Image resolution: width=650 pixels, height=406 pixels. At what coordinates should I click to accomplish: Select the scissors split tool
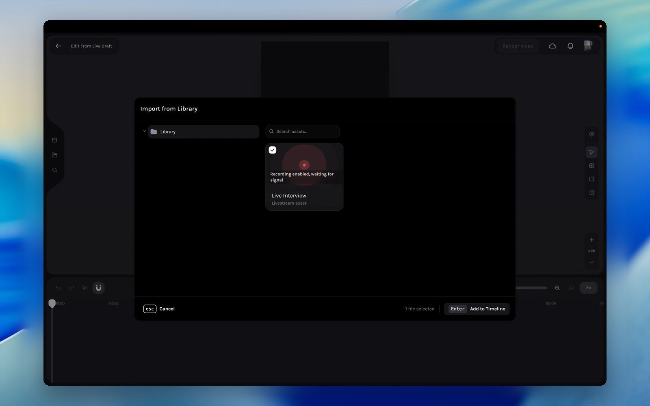point(85,288)
